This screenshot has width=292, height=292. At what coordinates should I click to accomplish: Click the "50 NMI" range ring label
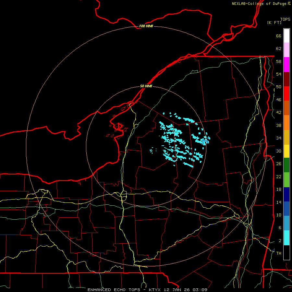[146, 86]
